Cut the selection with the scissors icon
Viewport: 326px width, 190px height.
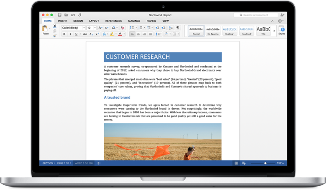(x=55, y=26)
